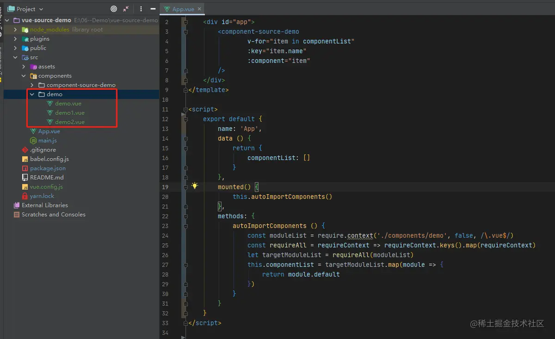Select the demo folder row

[x=81, y=94]
